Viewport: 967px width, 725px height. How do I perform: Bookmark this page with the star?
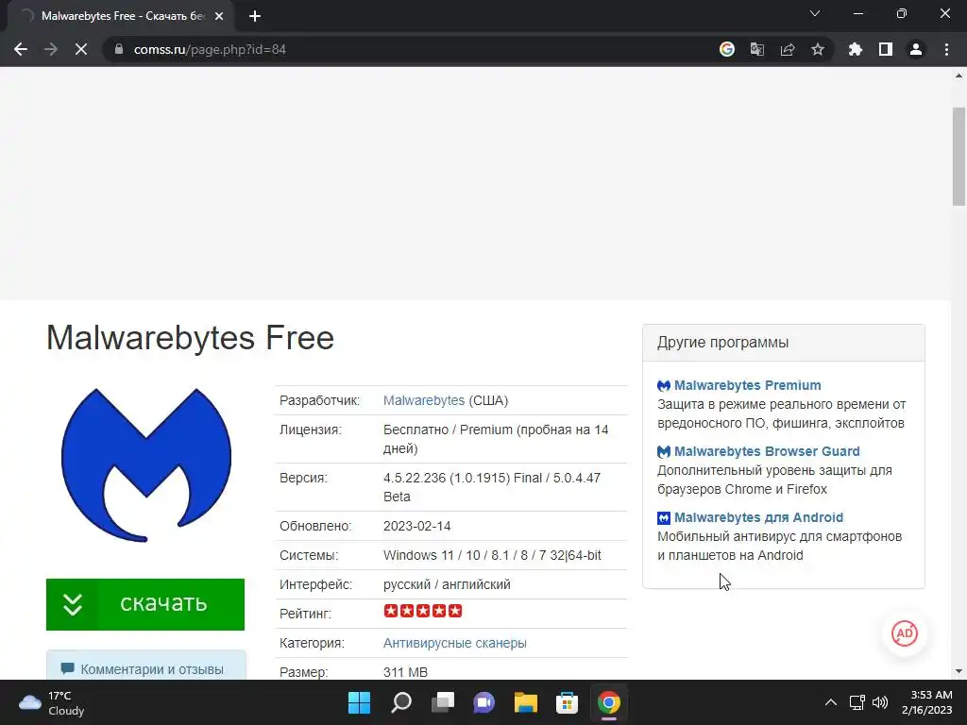(818, 49)
